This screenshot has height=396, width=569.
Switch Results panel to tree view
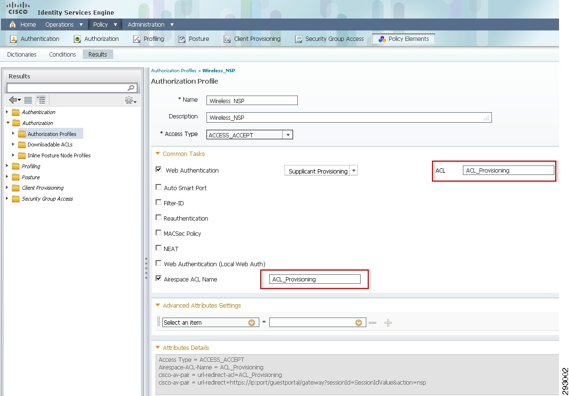click(41, 100)
